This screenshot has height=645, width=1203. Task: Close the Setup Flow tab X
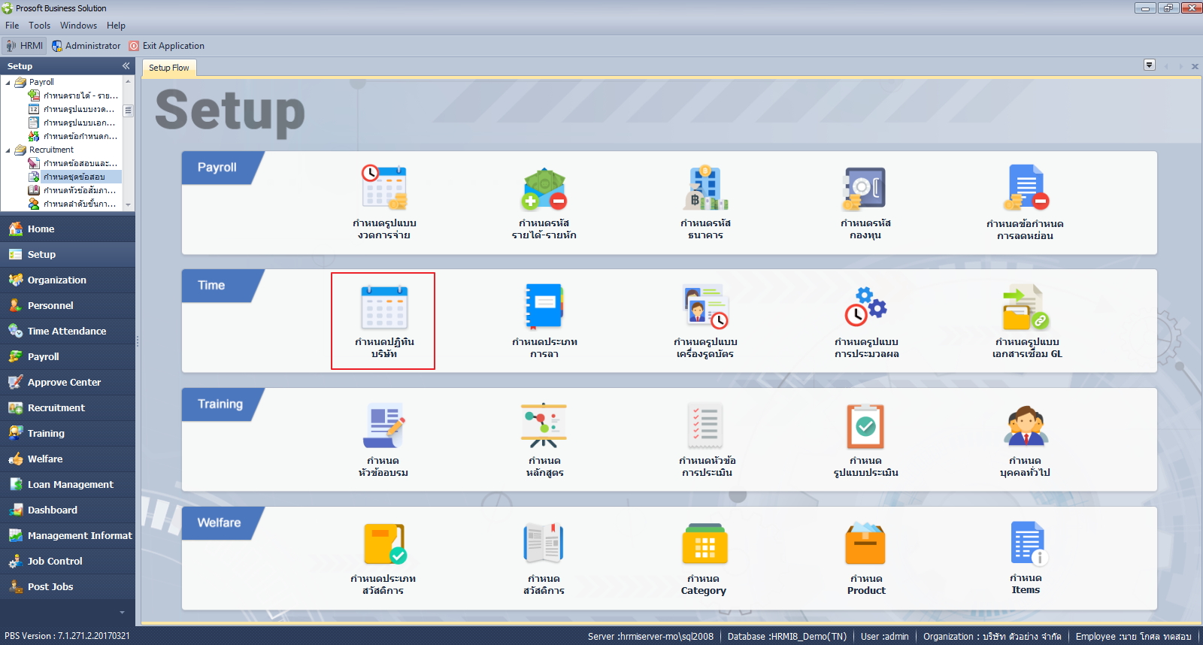(1195, 66)
